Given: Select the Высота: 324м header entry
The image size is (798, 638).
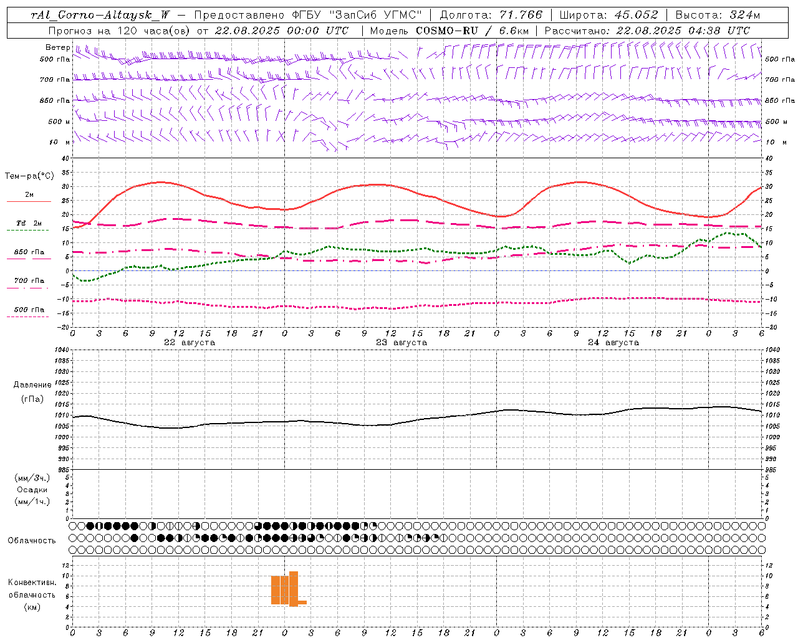Looking at the screenshot, I should (x=718, y=15).
